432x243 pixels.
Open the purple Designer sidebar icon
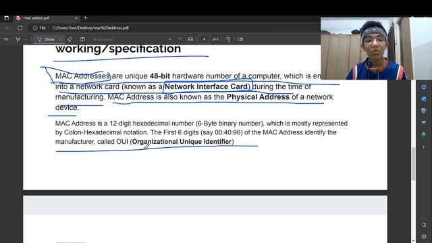(x=424, y=111)
